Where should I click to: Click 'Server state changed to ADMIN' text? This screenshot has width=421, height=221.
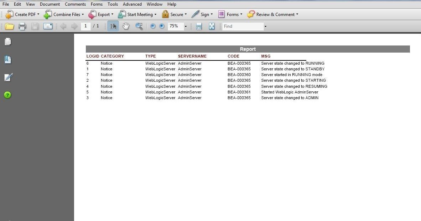[x=290, y=98]
